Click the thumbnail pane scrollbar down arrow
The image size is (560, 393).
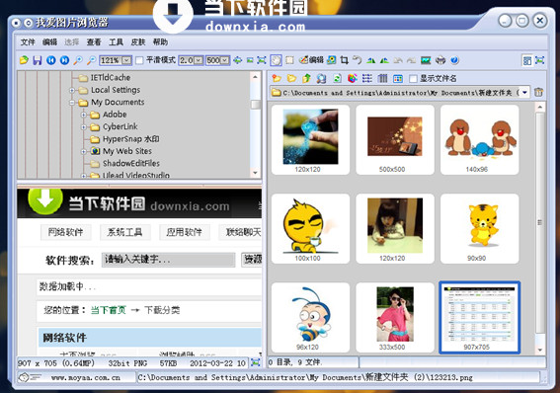point(540,350)
